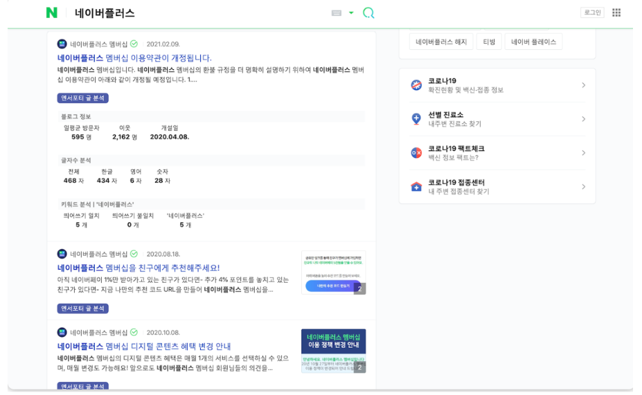Click the 2020.08.18. post date
The image size is (642, 395).
coord(163,254)
